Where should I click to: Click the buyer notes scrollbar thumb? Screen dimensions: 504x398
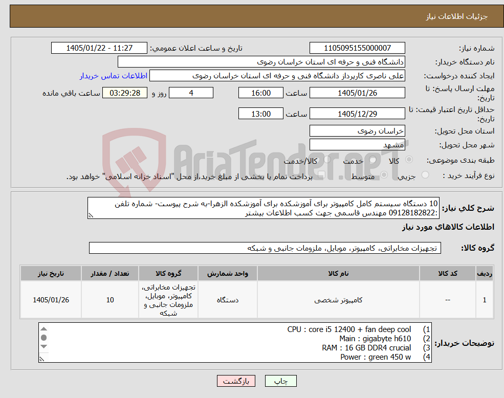pos(44,338)
